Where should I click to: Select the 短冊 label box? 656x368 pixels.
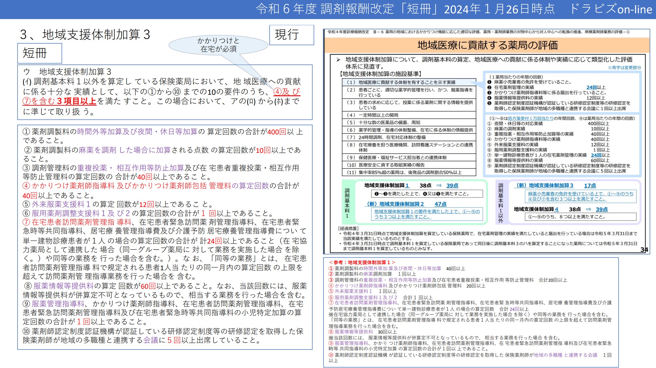tap(39, 53)
